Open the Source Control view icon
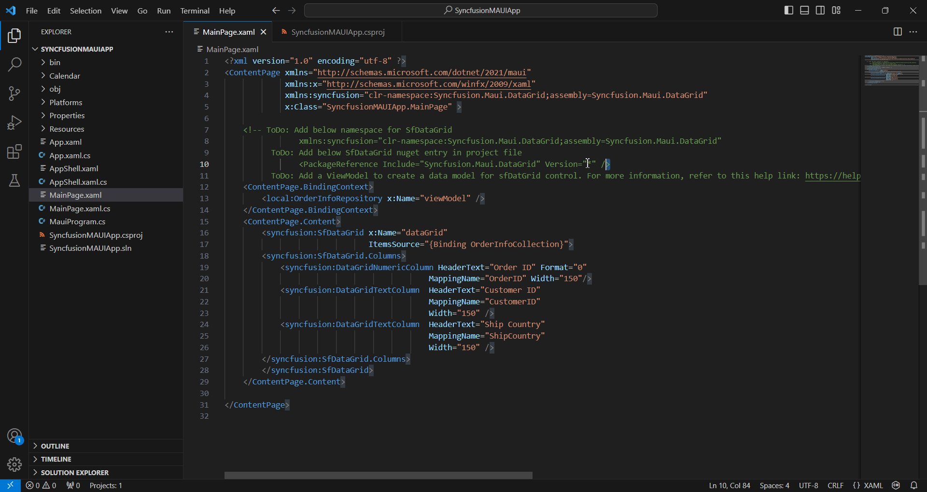Image resolution: width=927 pixels, height=492 pixels. coord(14,94)
